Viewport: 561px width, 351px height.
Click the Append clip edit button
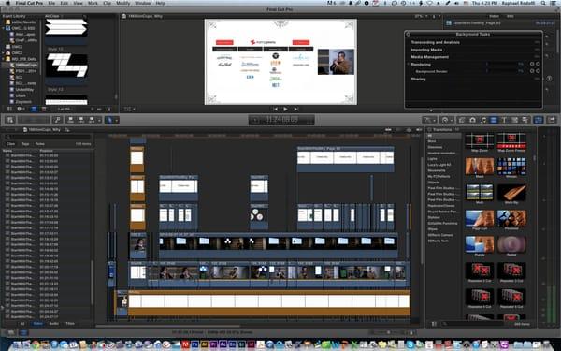coord(92,120)
